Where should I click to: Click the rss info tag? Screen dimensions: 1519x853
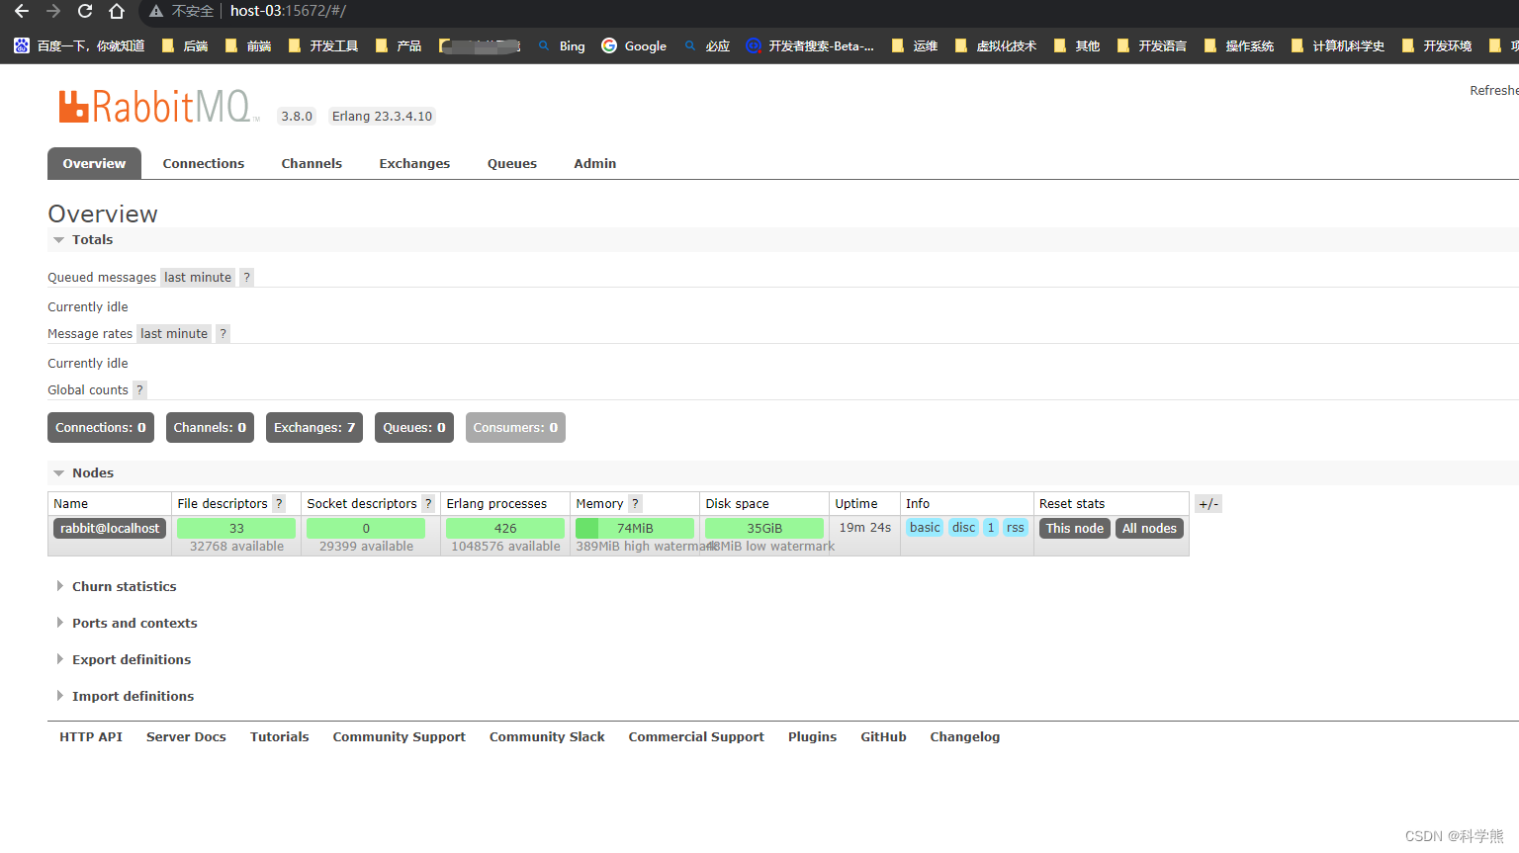tap(1016, 527)
